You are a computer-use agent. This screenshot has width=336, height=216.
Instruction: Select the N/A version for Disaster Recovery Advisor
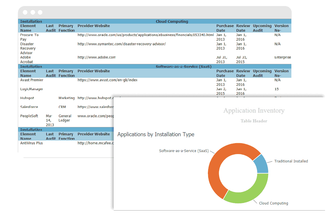click(278, 44)
